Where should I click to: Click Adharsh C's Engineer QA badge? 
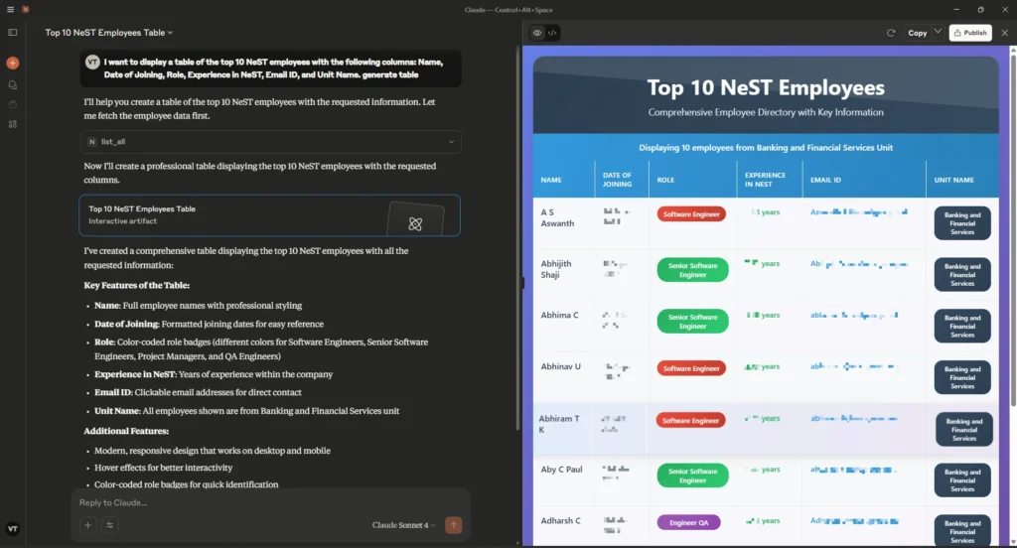pos(689,523)
